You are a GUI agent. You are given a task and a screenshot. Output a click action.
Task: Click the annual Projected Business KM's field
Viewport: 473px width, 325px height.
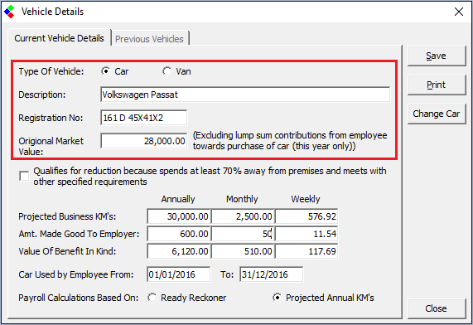coord(179,216)
